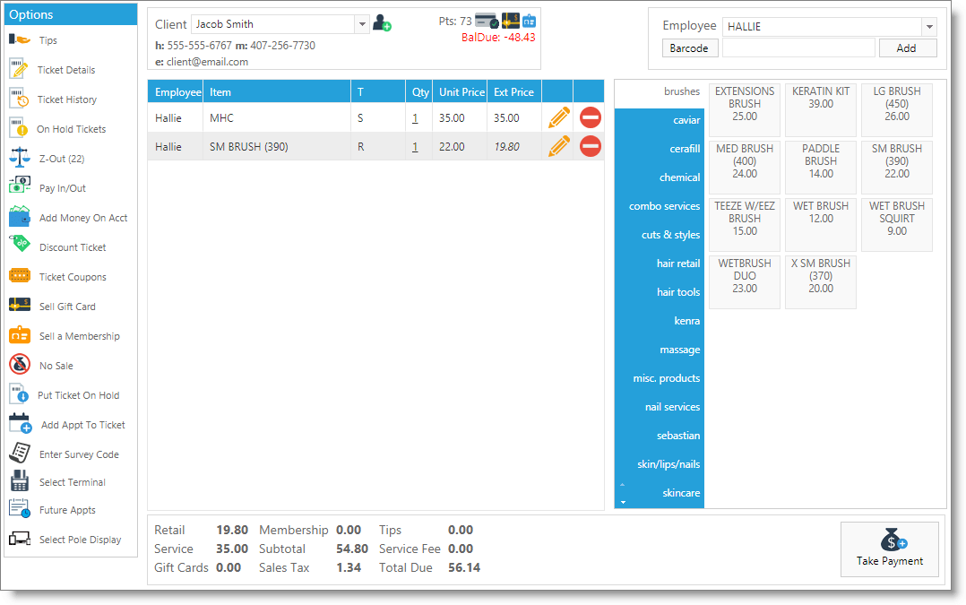Open the Client name dropdown
Image resolution: width=966 pixels, height=605 pixels.
[x=360, y=24]
